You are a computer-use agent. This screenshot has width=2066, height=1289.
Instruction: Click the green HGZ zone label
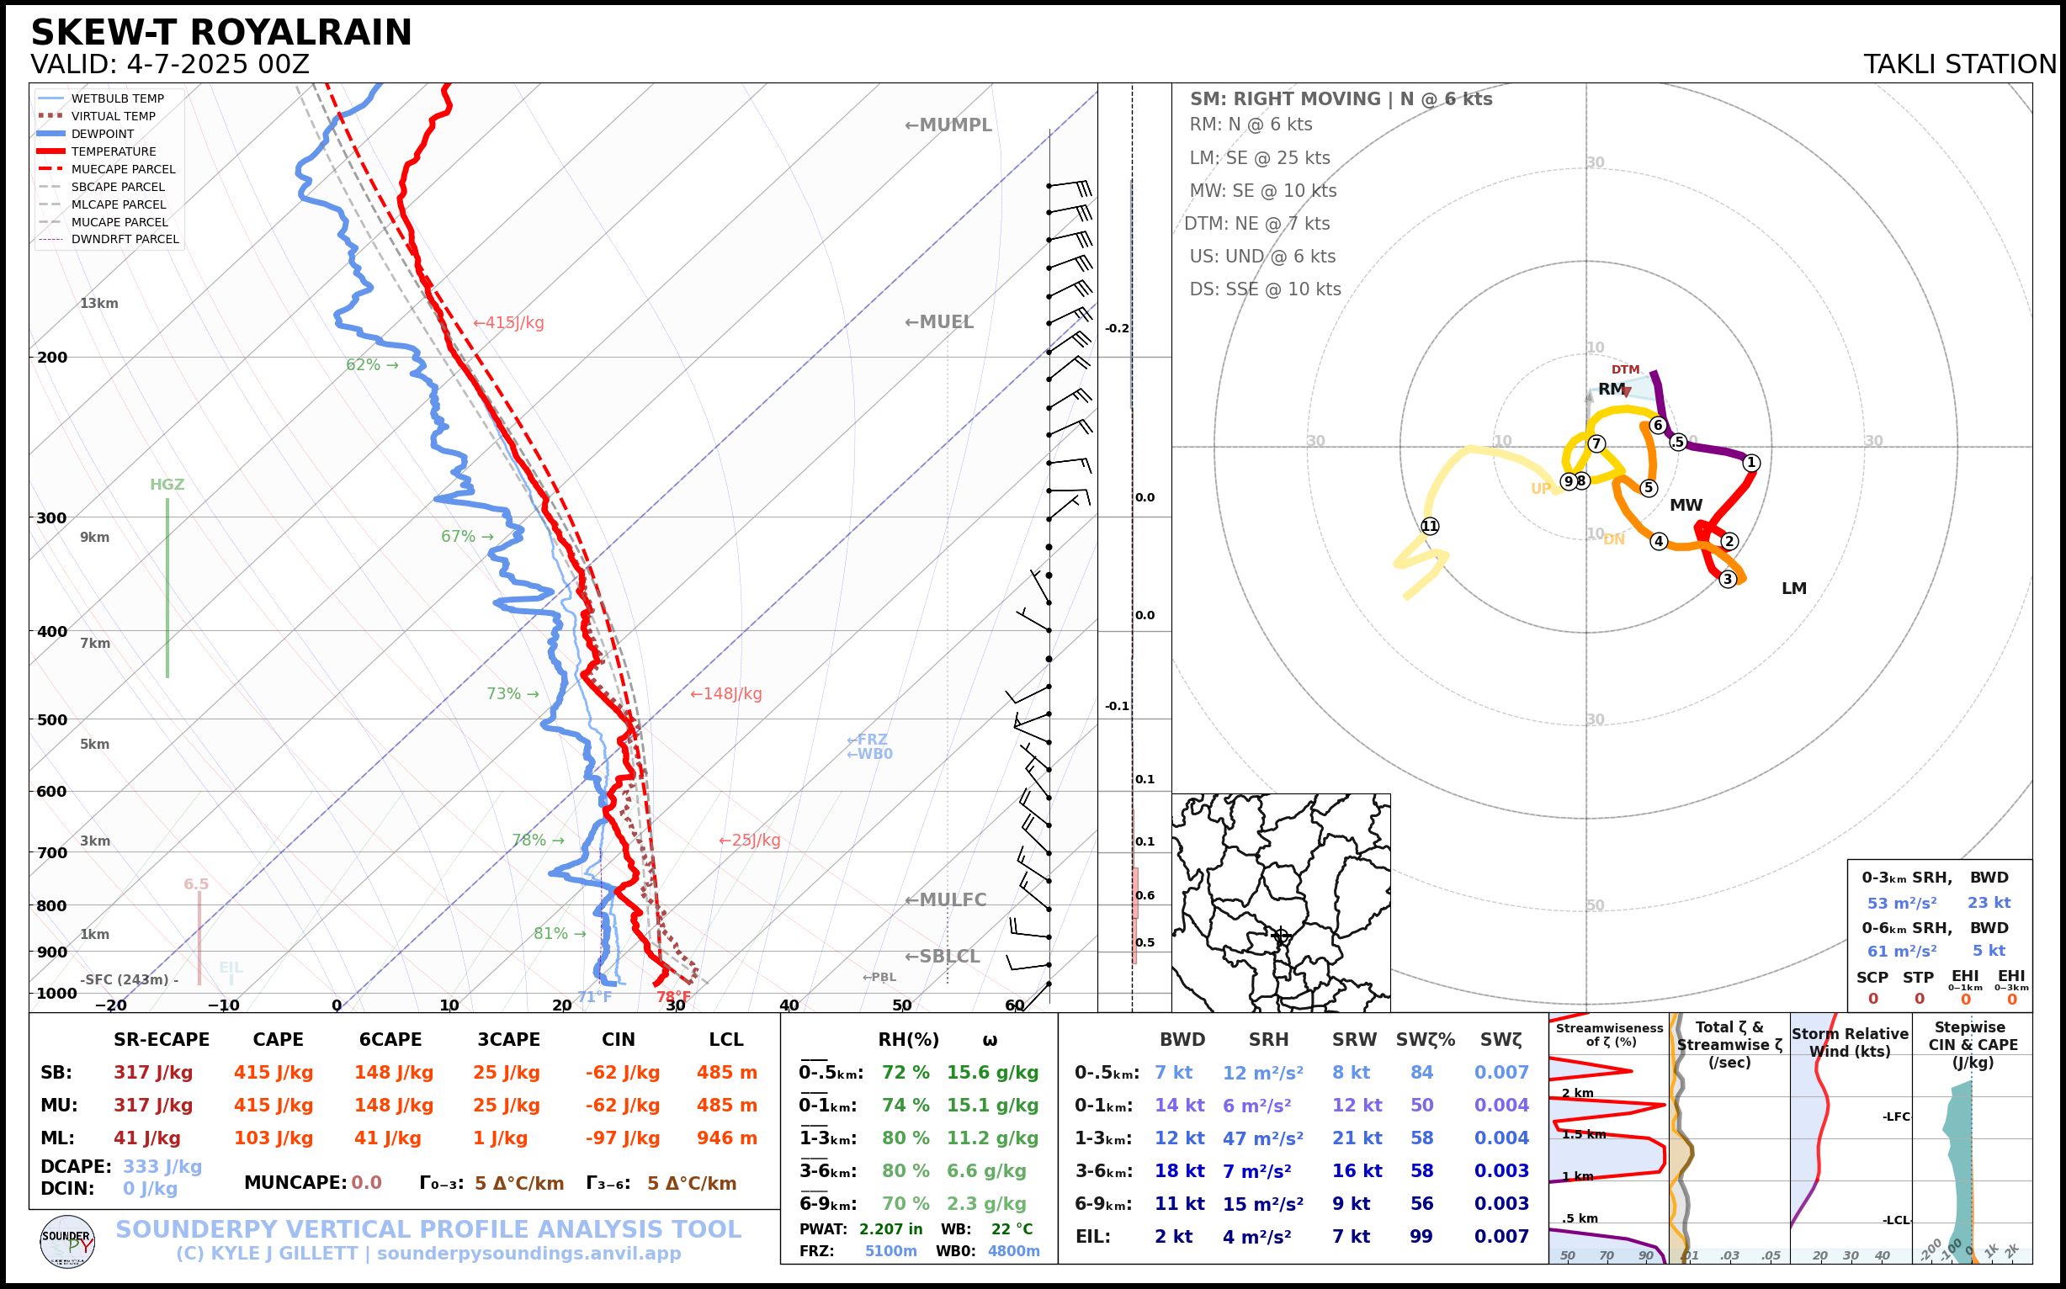167,485
